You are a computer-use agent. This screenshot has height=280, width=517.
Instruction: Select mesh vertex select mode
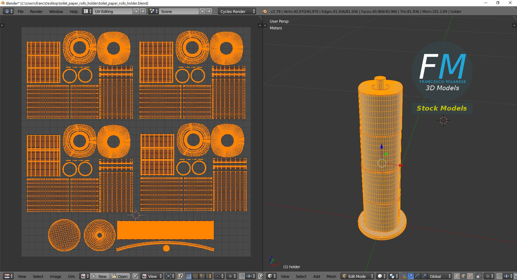pos(457,276)
